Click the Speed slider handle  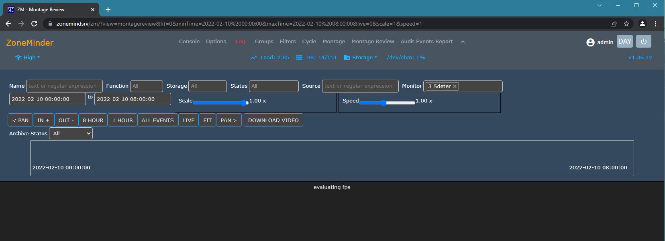[x=383, y=103]
